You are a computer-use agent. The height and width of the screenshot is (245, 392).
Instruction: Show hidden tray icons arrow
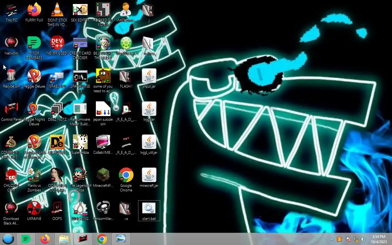[x=332, y=239]
